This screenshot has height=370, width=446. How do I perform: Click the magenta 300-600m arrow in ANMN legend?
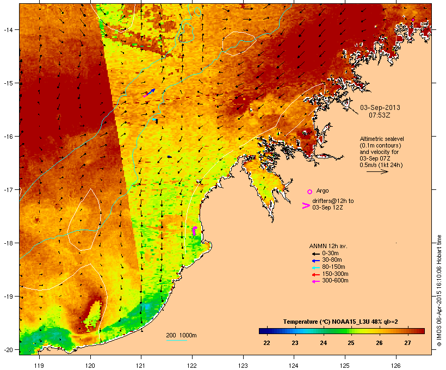(x=315, y=281)
